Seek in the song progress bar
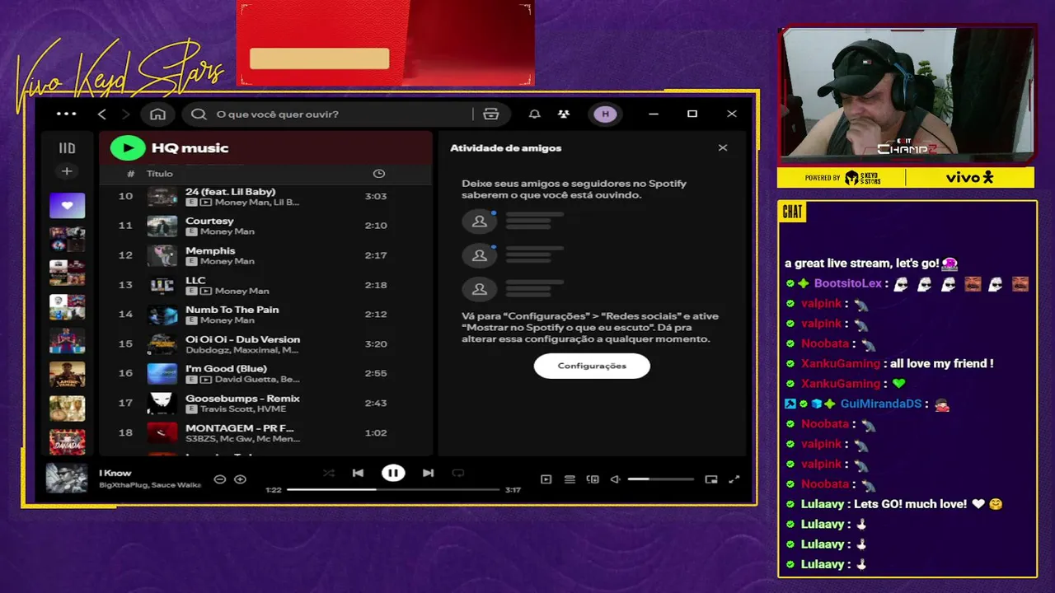The width and height of the screenshot is (1055, 593). pyautogui.click(x=393, y=489)
